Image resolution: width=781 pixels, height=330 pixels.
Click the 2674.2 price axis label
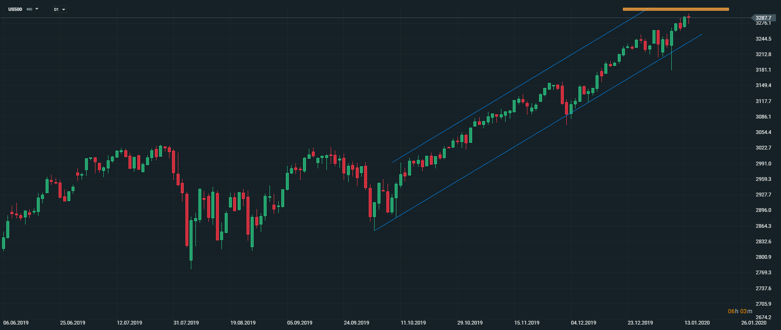click(763, 317)
